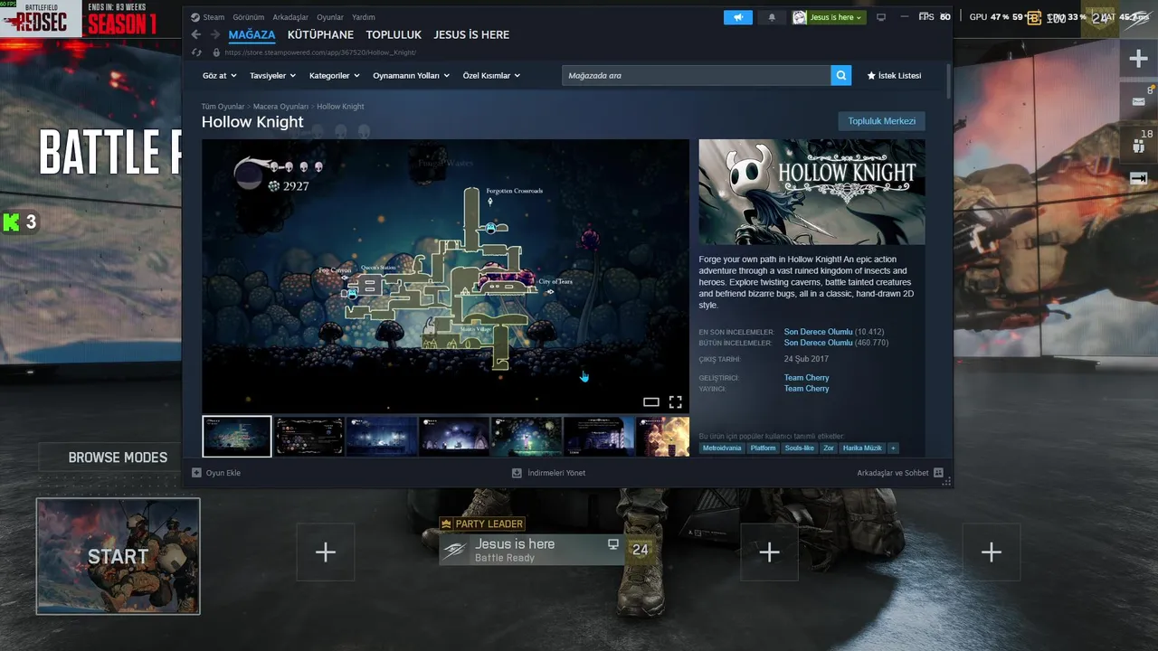Open Battlefield mail inbox showing 8
This screenshot has width=1158, height=651.
(1138, 99)
